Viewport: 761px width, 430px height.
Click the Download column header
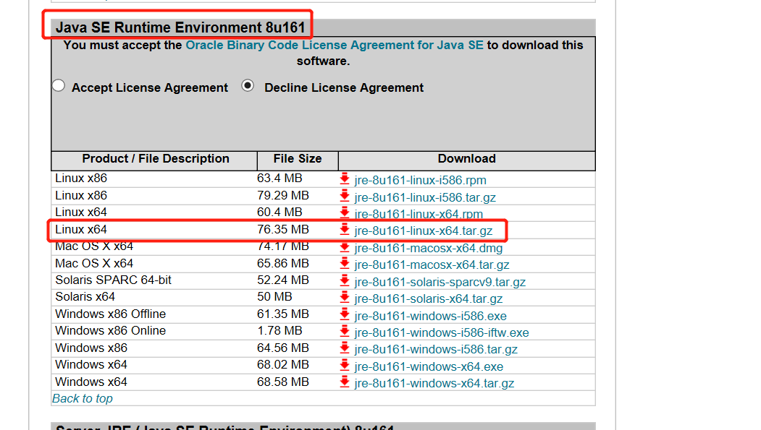[467, 159]
